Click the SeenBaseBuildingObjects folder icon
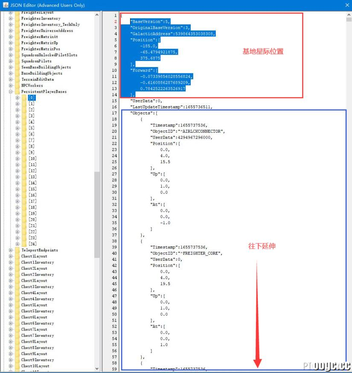 [x=17, y=67]
